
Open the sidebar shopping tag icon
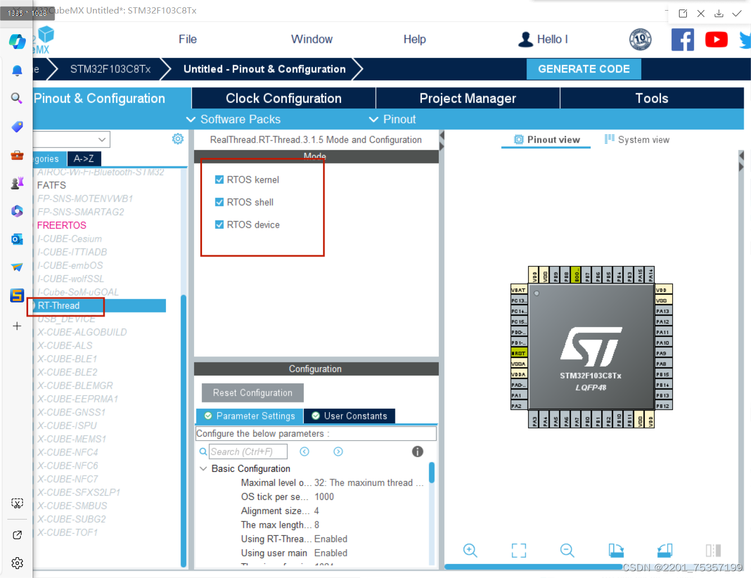pos(17,127)
